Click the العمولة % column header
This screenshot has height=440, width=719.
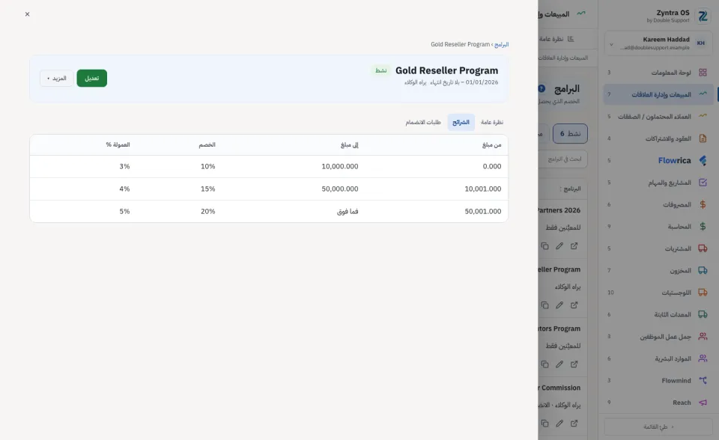[118, 145]
